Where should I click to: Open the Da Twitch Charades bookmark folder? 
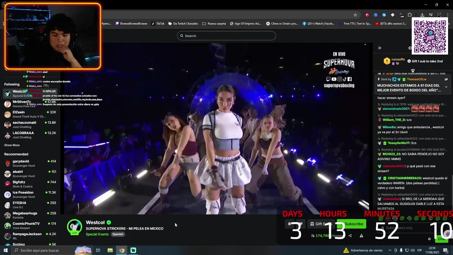(x=183, y=24)
